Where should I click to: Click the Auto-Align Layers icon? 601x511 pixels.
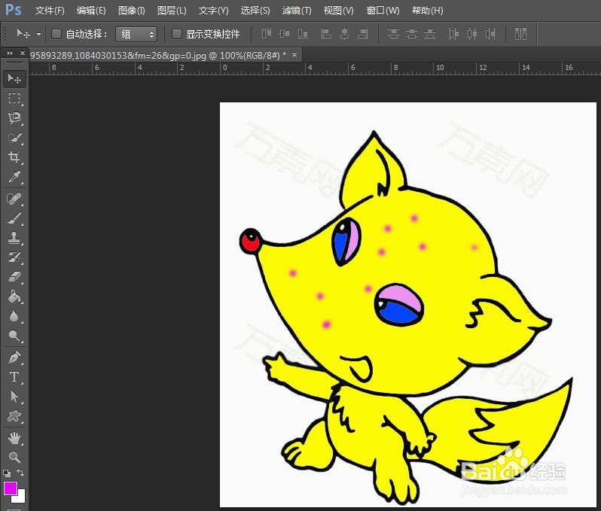[x=520, y=34]
